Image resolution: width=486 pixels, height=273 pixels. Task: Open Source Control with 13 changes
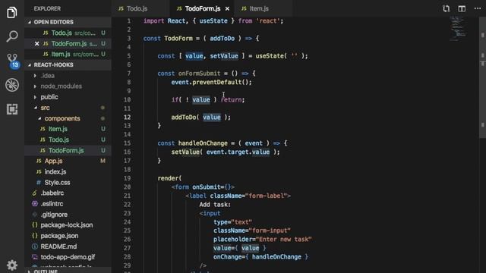[12, 61]
